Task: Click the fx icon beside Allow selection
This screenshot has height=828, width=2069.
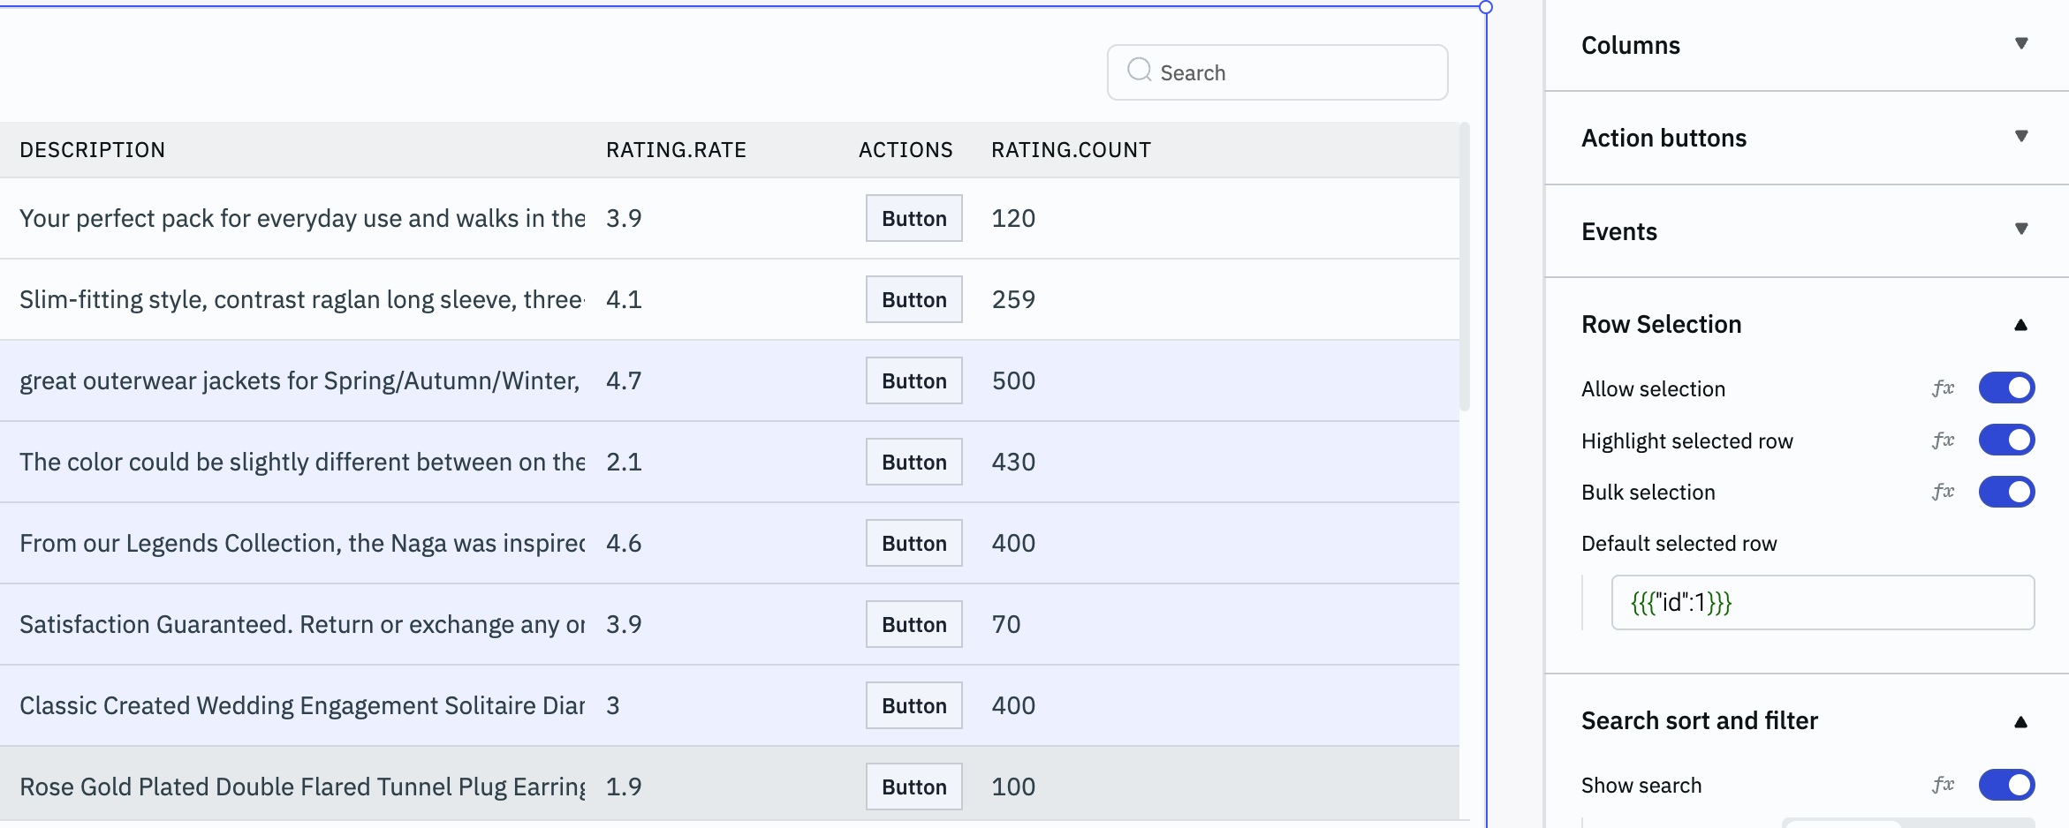Action: [x=1943, y=388]
